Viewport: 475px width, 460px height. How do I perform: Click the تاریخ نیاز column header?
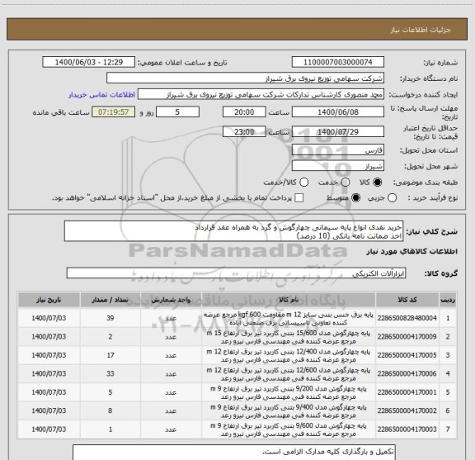coord(49,300)
